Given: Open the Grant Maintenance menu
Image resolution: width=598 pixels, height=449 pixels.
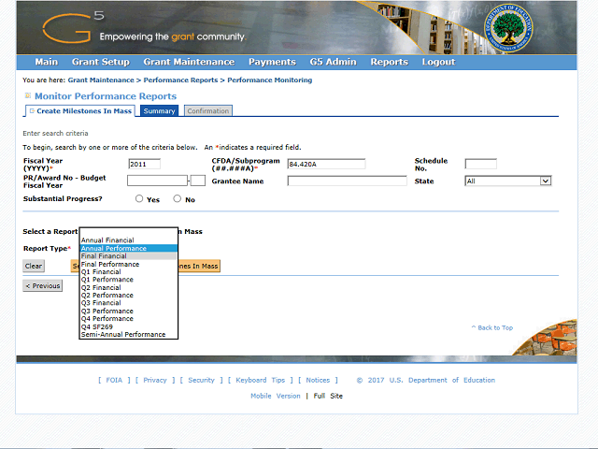Looking at the screenshot, I should 189,62.
